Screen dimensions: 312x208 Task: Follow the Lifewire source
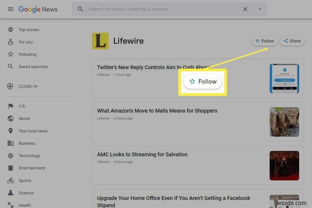[264, 41]
